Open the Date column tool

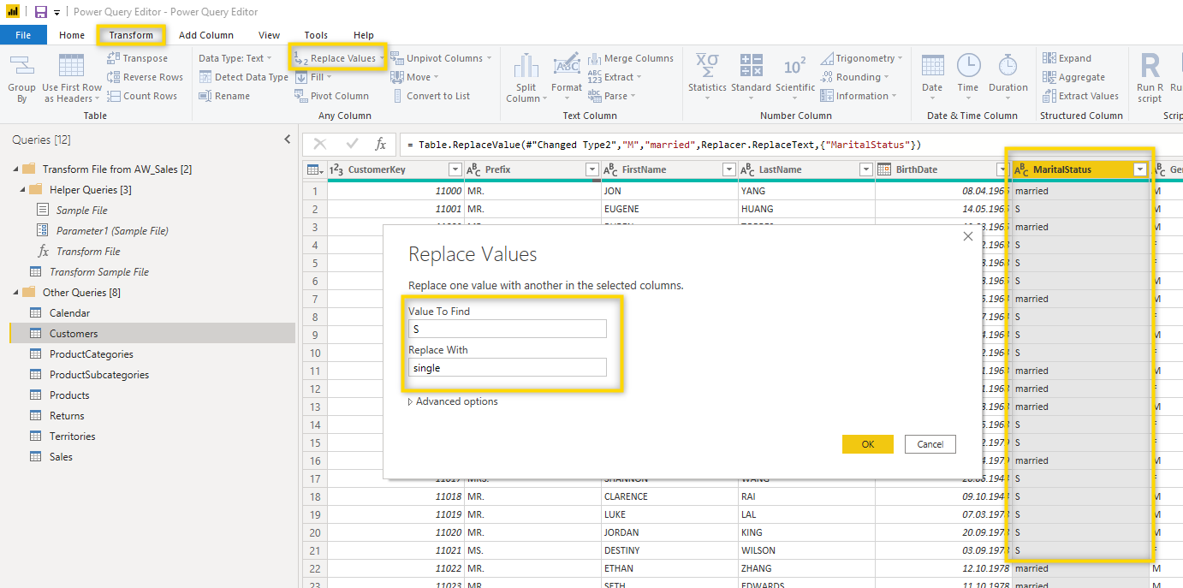pyautogui.click(x=932, y=67)
